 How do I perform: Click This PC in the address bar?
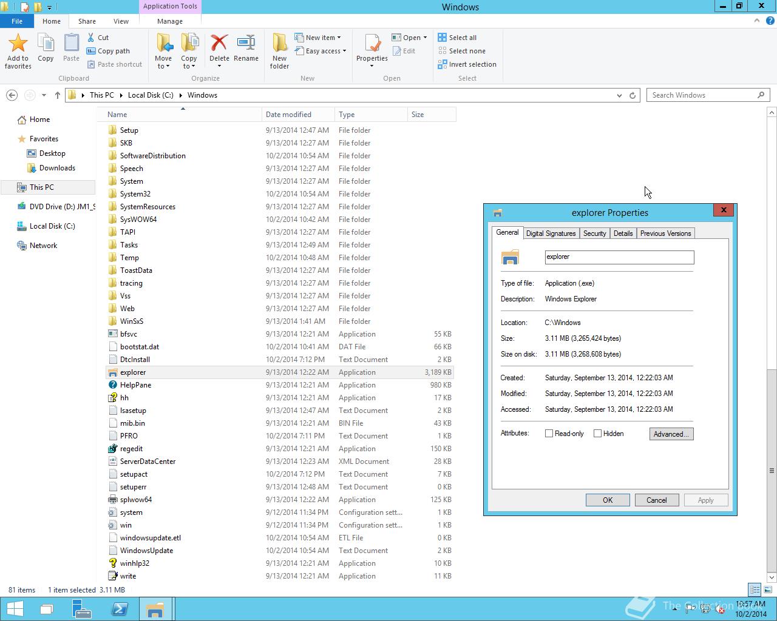click(x=101, y=95)
